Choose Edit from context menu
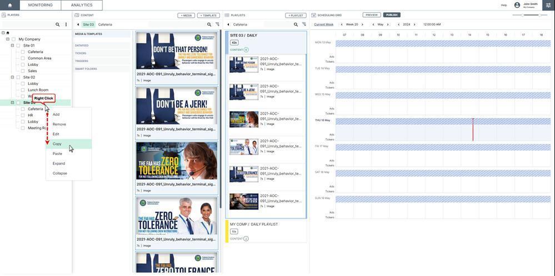555x276 pixels. point(69,134)
